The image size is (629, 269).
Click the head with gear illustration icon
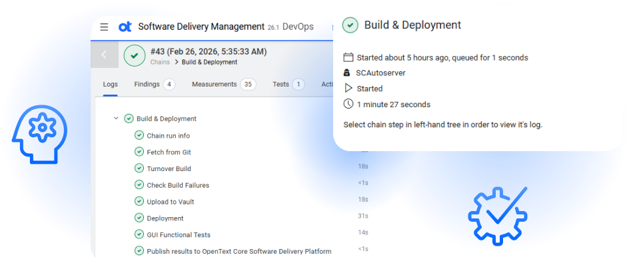[40, 134]
